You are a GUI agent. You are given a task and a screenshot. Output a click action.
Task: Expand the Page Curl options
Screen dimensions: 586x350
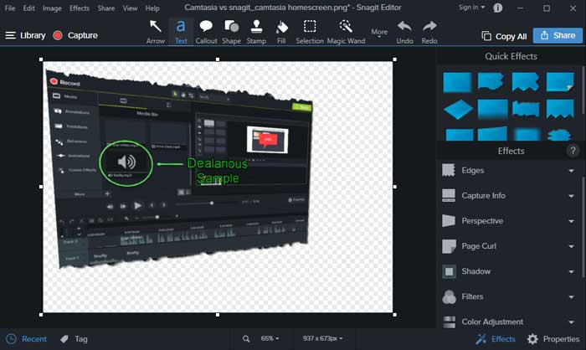572,246
